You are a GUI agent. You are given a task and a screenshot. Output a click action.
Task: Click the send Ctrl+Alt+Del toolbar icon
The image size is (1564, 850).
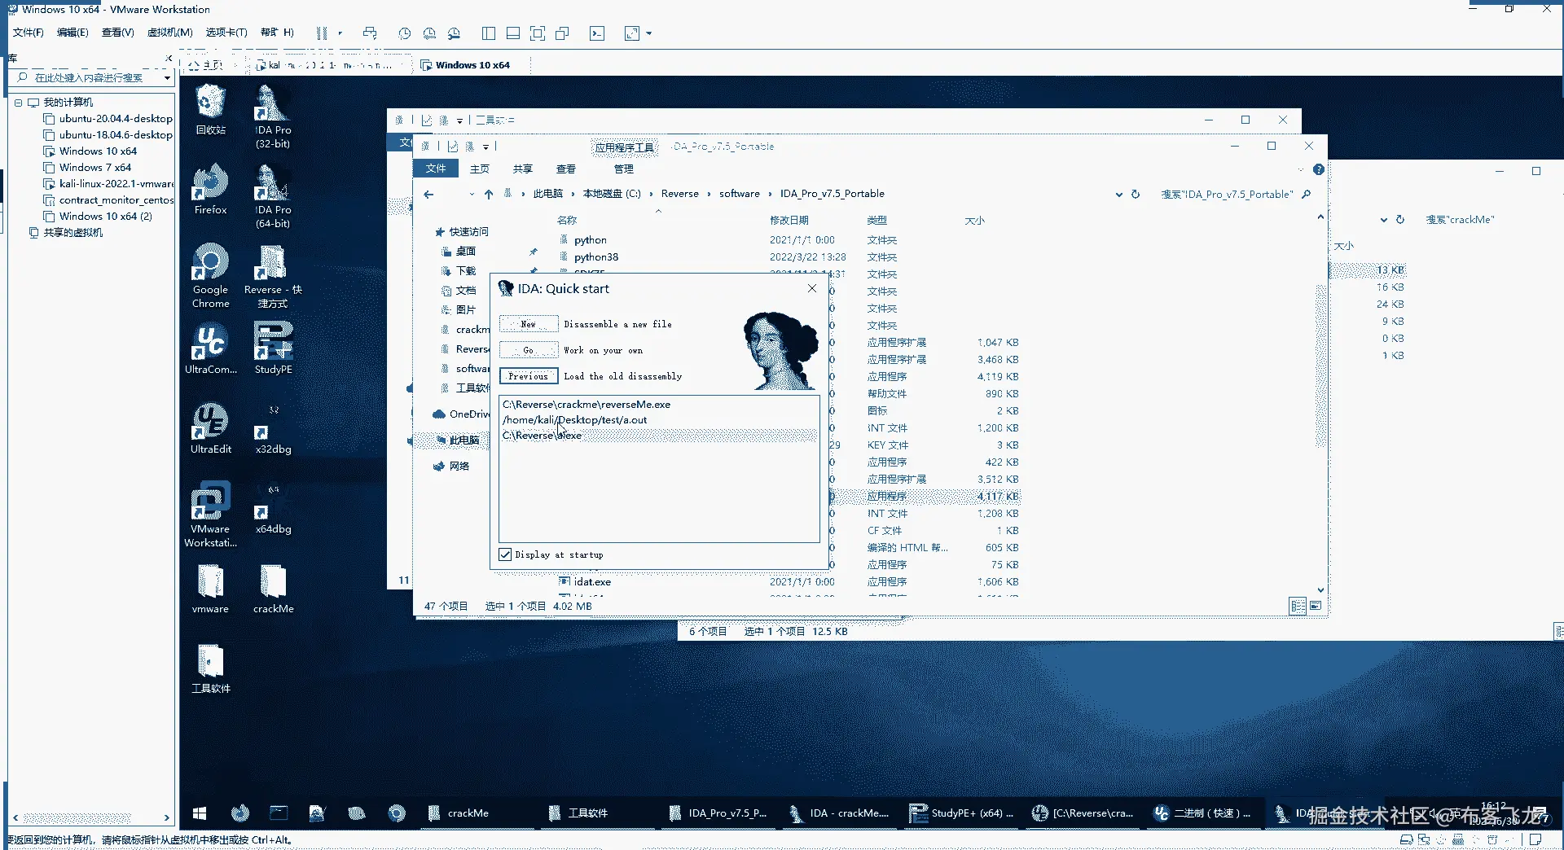coord(370,33)
